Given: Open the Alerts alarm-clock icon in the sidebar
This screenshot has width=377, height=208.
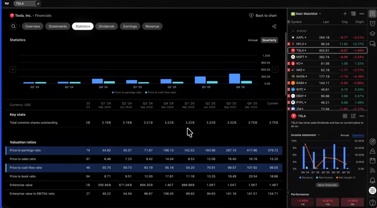Looking at the screenshot, I should (x=372, y=23).
